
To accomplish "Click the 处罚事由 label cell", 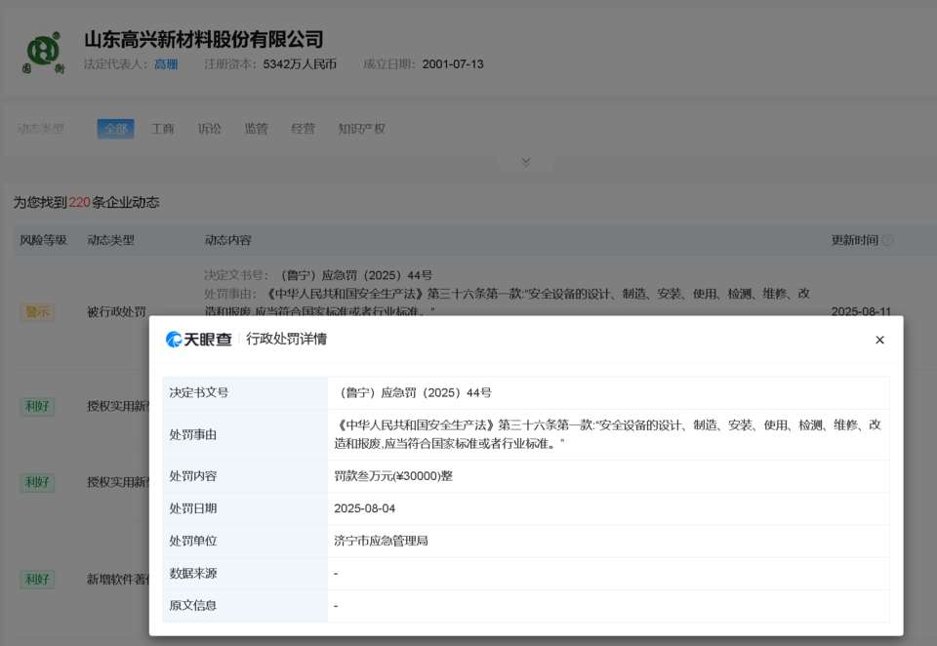I will tap(245, 434).
